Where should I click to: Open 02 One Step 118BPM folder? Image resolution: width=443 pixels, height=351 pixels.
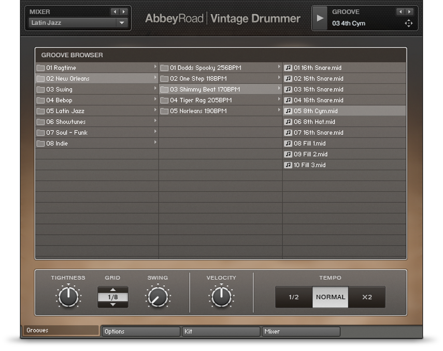pyautogui.click(x=220, y=79)
